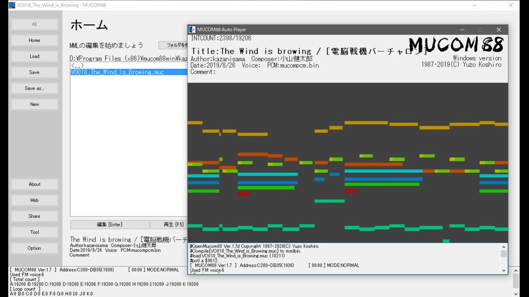
Task: Minimize the main MUCOM88 window
Action: click(x=474, y=5)
